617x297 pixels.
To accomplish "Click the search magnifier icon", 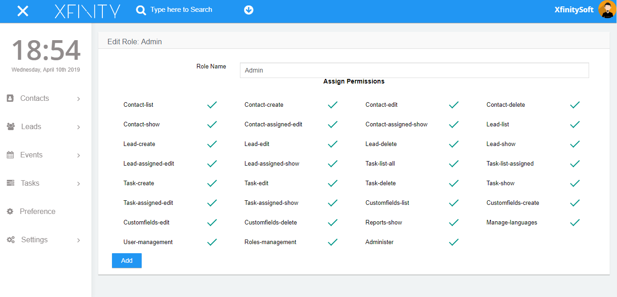I will [140, 10].
